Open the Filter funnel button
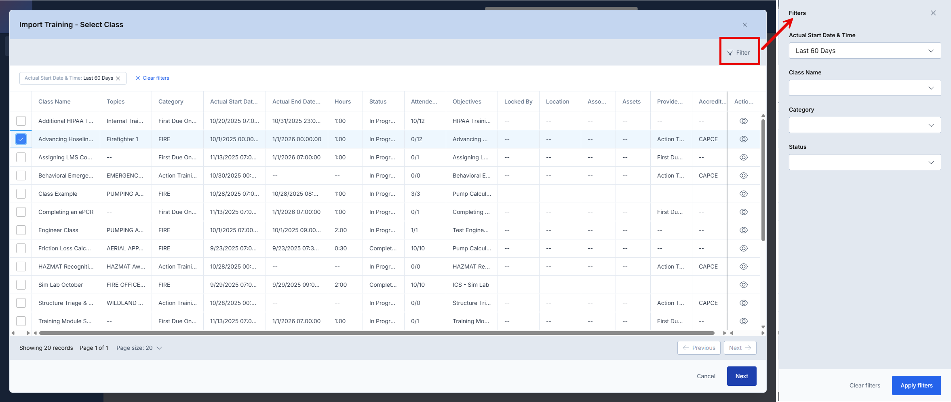951x402 pixels. 738,53
